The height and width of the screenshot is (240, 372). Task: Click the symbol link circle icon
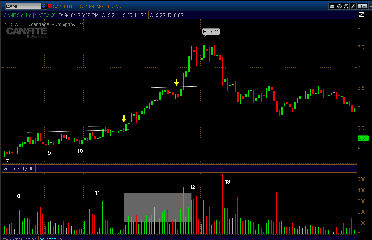(x=3, y=6)
